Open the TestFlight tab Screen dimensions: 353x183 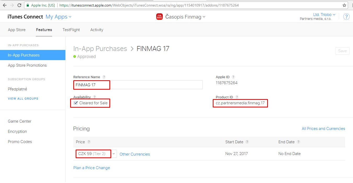point(71,30)
